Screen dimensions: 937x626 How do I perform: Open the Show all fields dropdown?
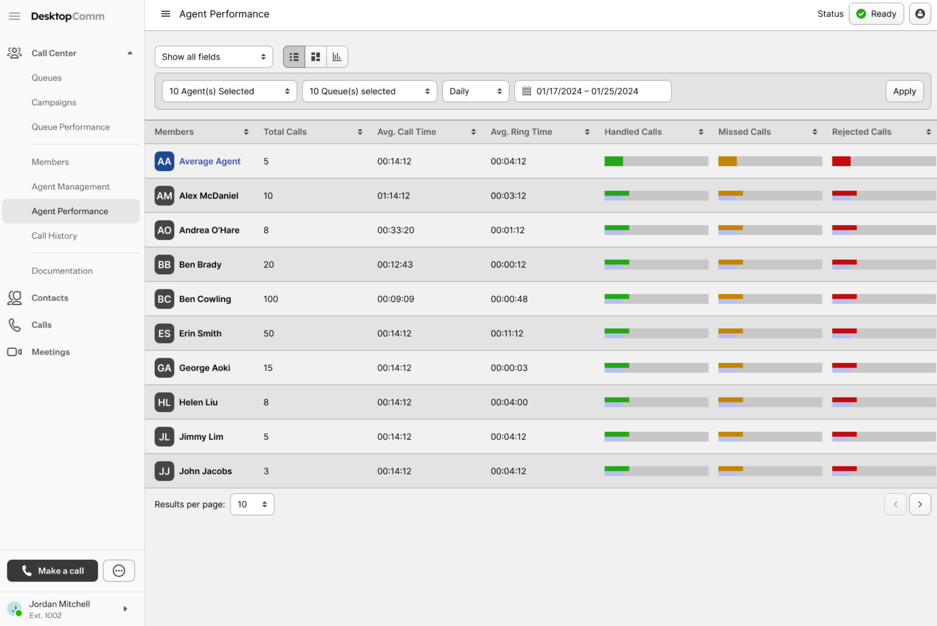pos(214,57)
